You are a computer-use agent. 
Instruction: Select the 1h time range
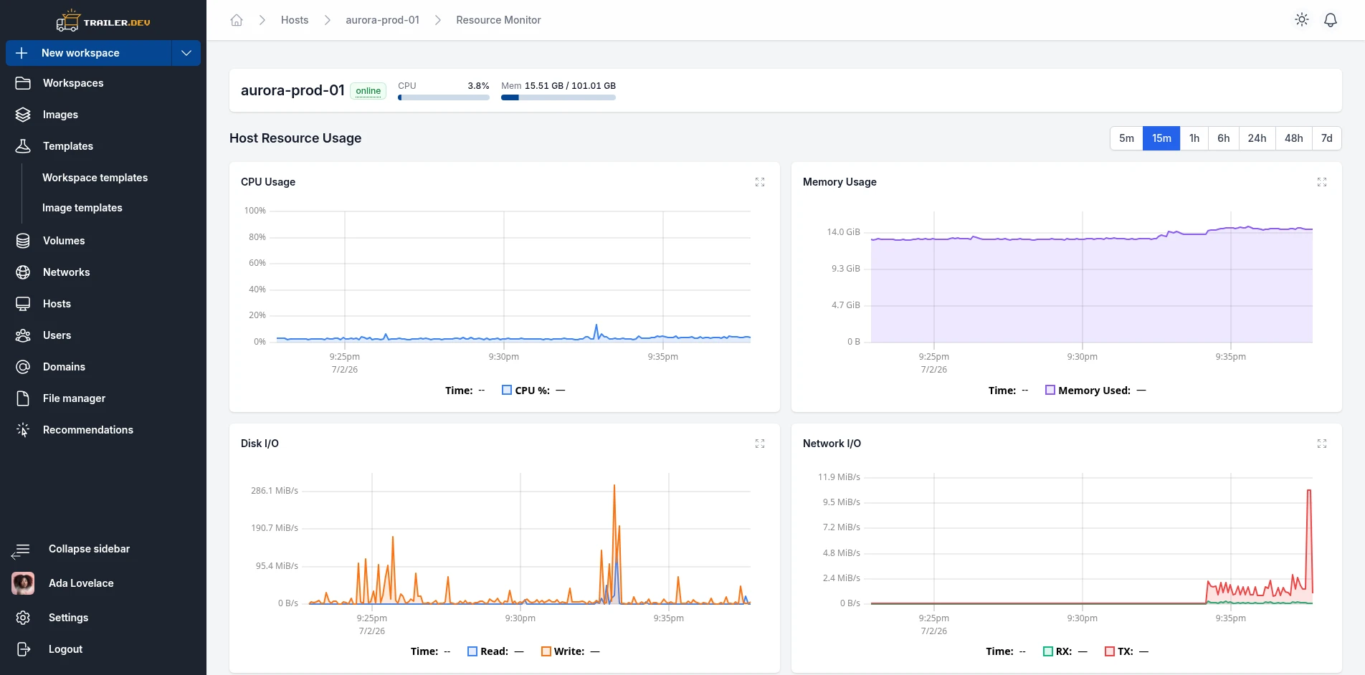tap(1194, 138)
